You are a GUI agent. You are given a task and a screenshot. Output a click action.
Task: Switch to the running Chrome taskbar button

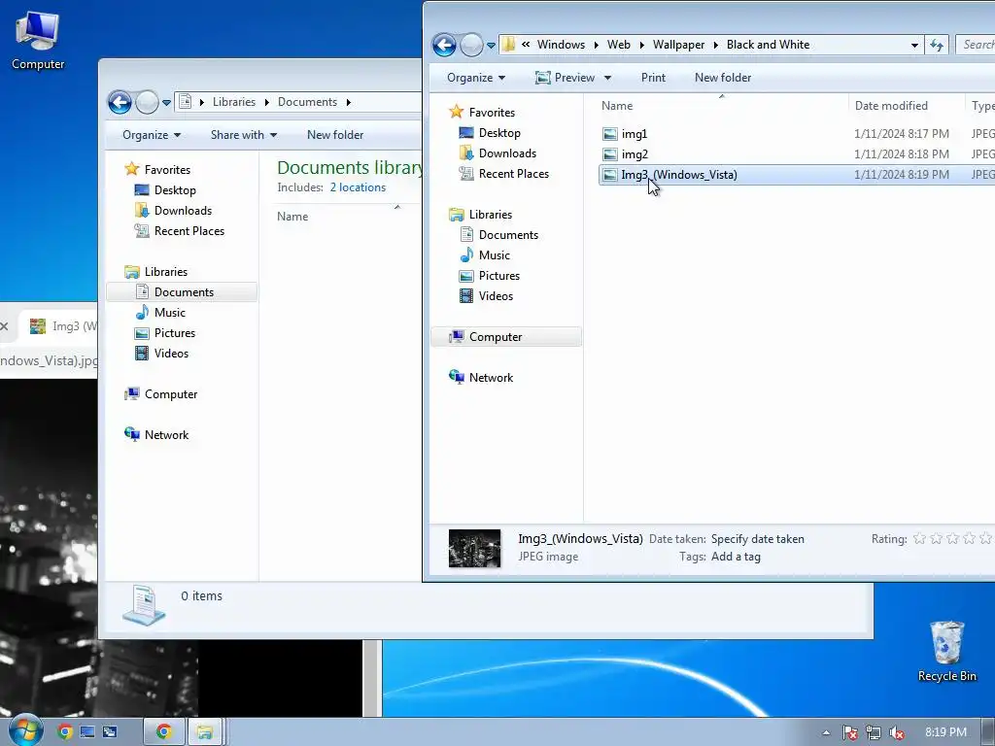pyautogui.click(x=163, y=732)
